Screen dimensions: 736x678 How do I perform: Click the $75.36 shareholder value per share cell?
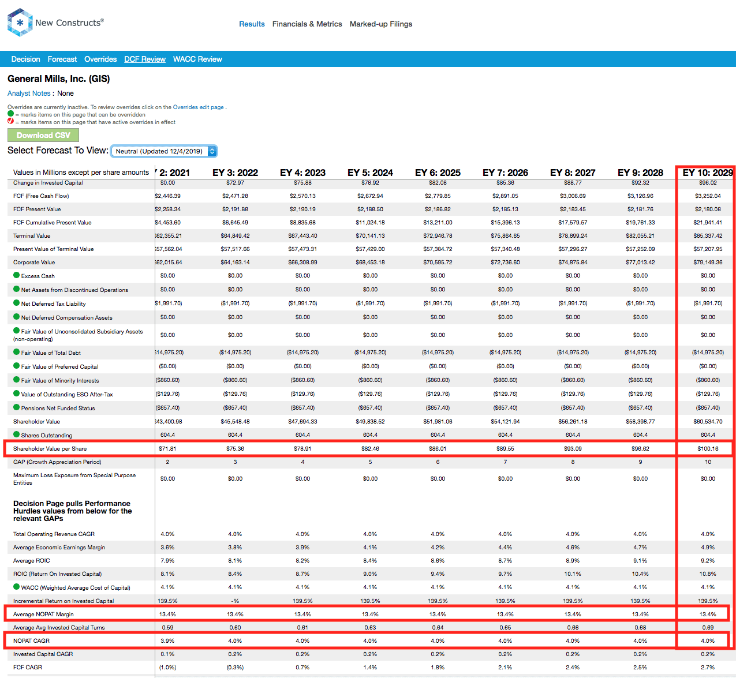235,448
